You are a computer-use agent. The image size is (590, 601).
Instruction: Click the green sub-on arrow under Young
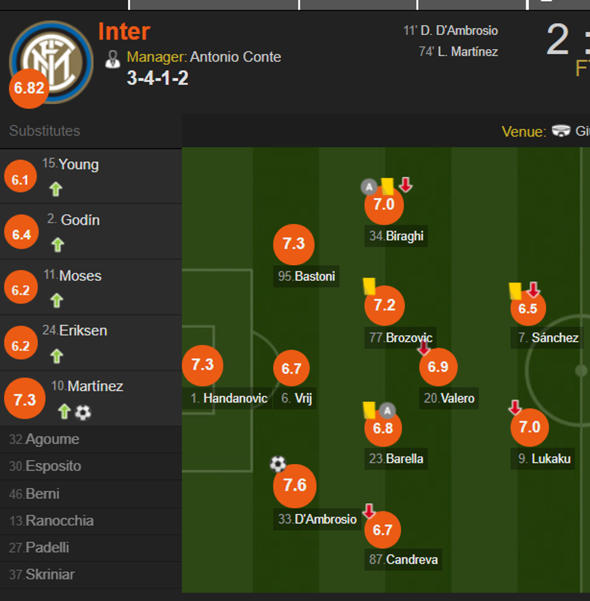click(56, 190)
